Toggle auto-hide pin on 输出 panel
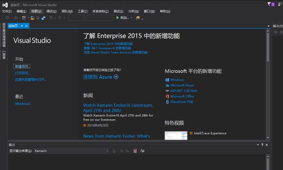 pos(262,145)
